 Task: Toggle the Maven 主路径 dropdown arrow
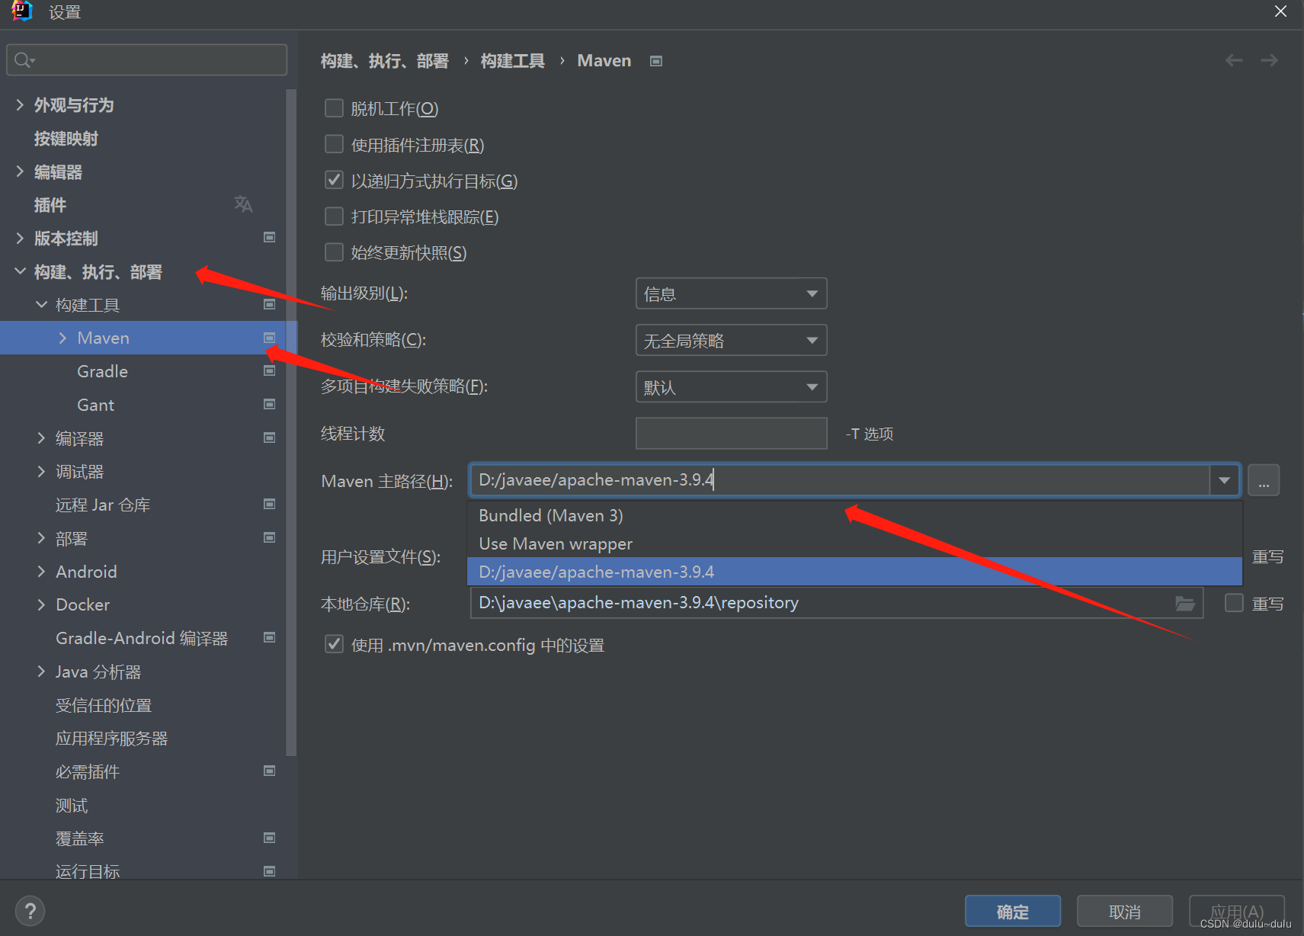tap(1224, 480)
